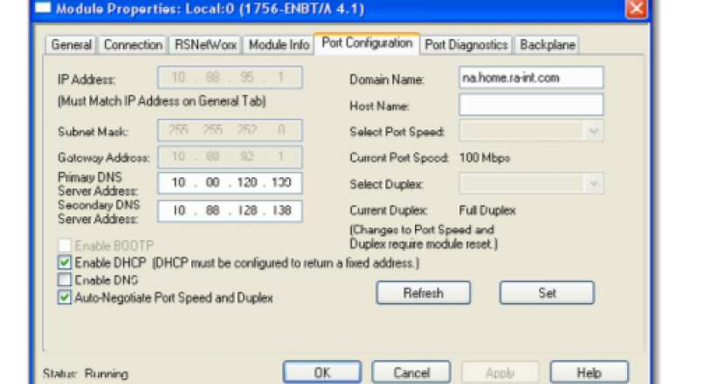Viewport: 704px width, 384px height.
Task: Click the Set button
Action: coord(547,293)
